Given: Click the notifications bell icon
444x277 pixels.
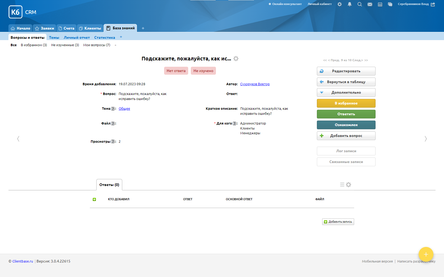Looking at the screenshot, I should (x=350, y=4).
